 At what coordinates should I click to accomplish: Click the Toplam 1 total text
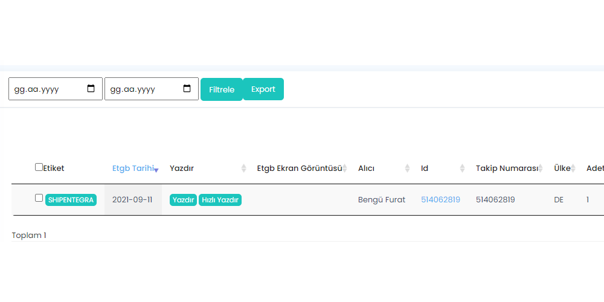tap(29, 236)
